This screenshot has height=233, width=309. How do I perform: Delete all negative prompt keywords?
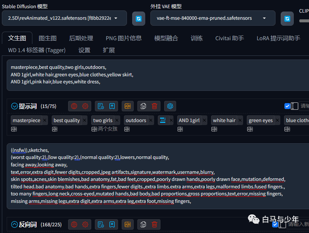(154, 224)
